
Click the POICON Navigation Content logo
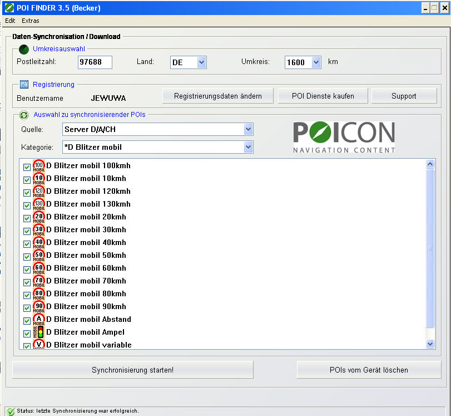click(344, 137)
